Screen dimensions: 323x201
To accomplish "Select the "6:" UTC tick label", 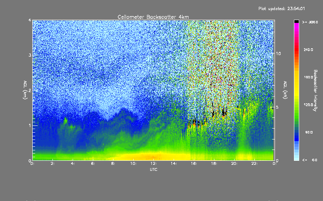I will [93, 164].
